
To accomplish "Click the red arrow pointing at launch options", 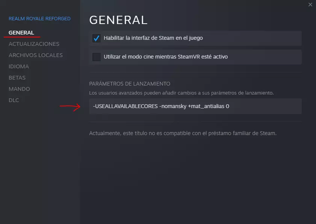I will tap(70, 107).
